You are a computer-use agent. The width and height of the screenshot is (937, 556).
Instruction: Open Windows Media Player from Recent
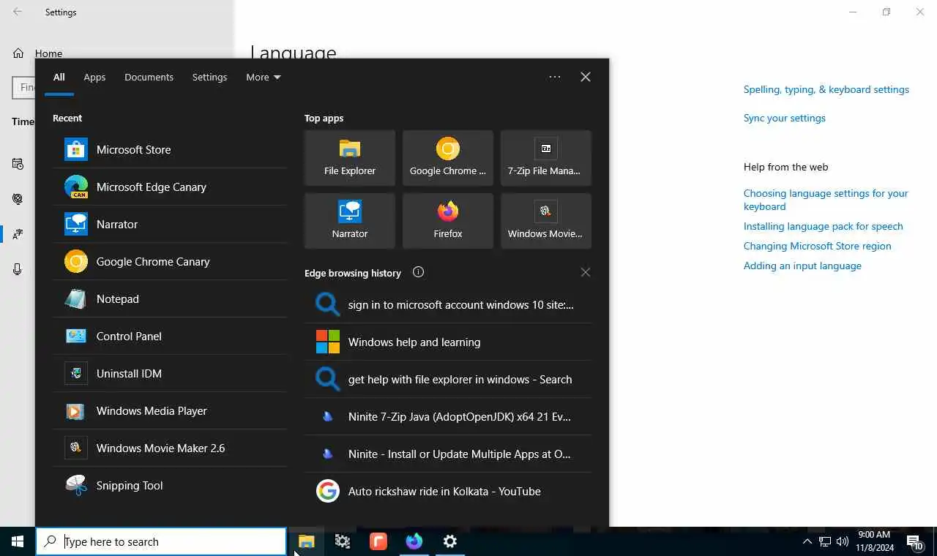[170, 410]
